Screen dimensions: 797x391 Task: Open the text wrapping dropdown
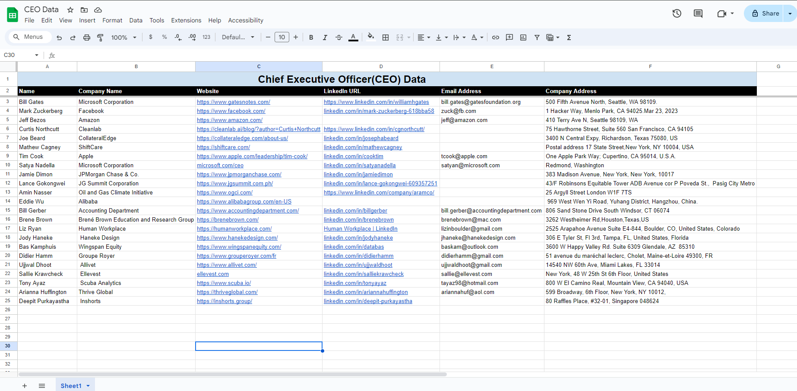(459, 38)
